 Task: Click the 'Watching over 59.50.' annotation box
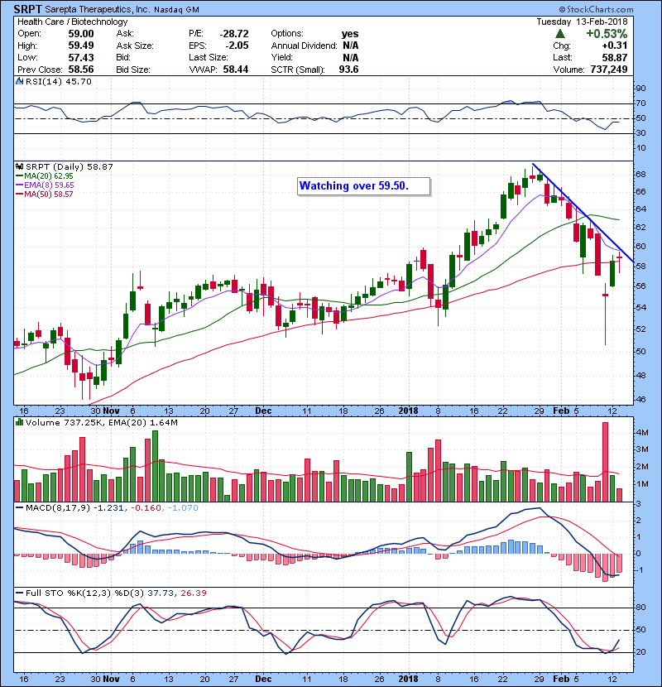point(363,186)
